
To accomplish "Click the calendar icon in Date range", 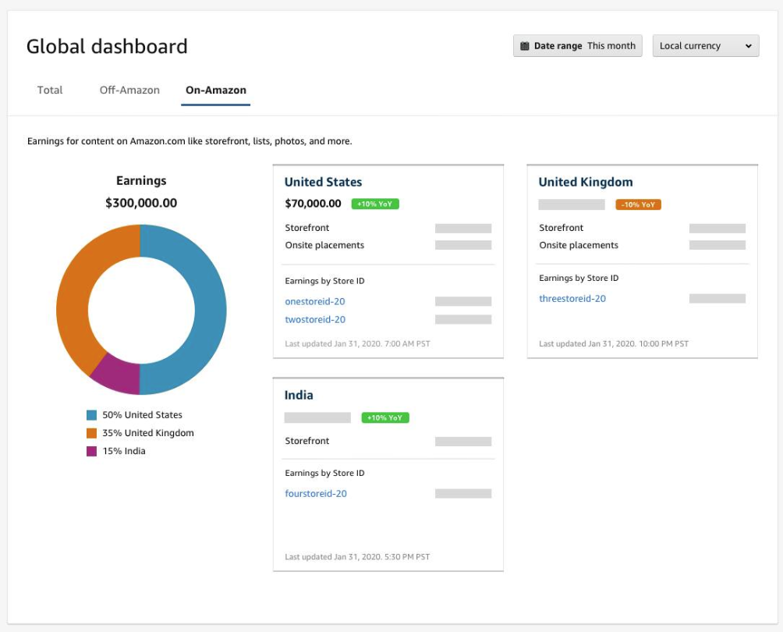I will point(524,46).
